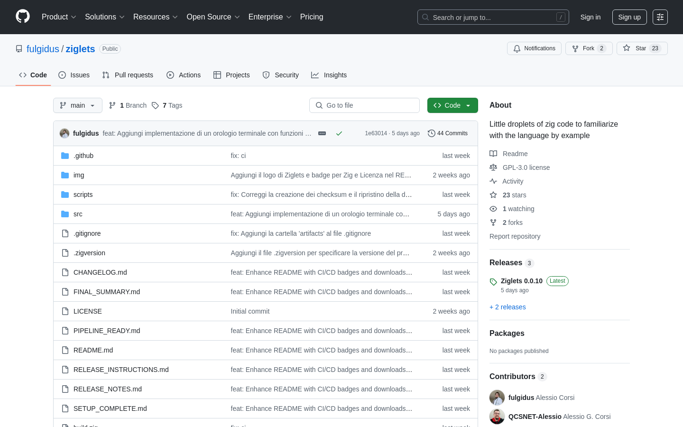Expand the commit message ellipsis button
The width and height of the screenshot is (683, 427).
322,133
